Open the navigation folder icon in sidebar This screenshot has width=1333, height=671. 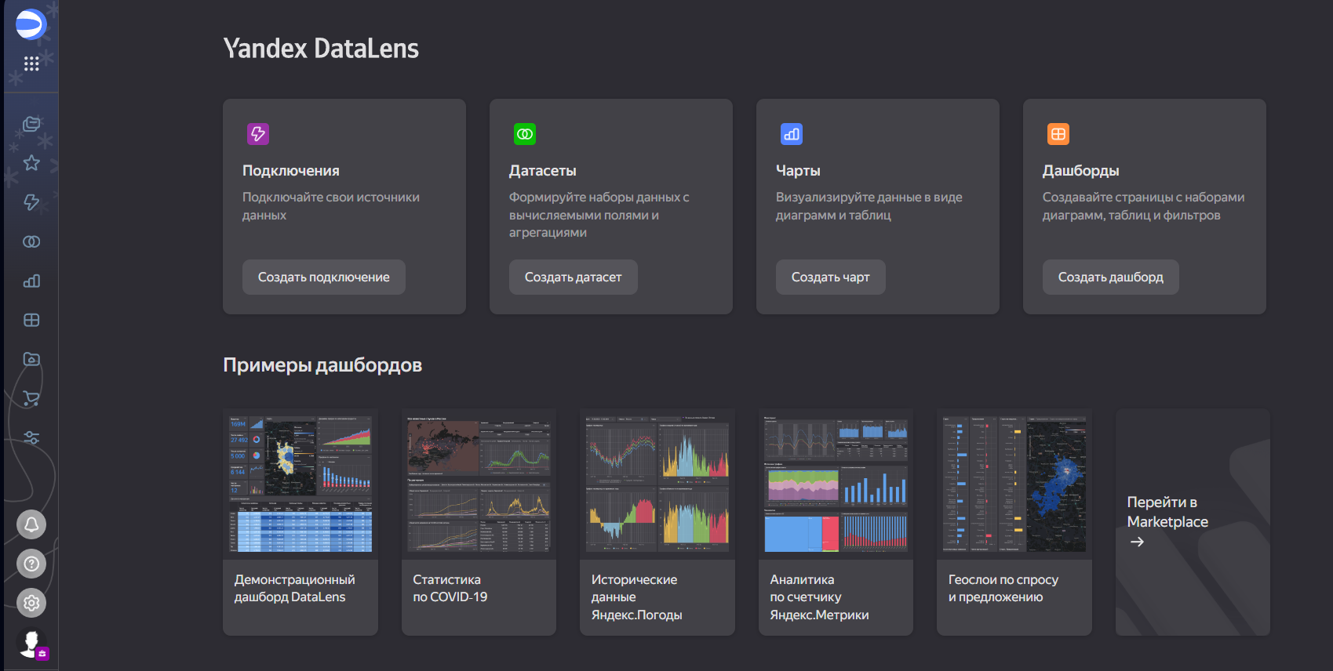point(31,359)
